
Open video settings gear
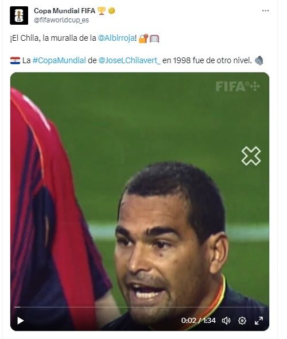(x=242, y=321)
